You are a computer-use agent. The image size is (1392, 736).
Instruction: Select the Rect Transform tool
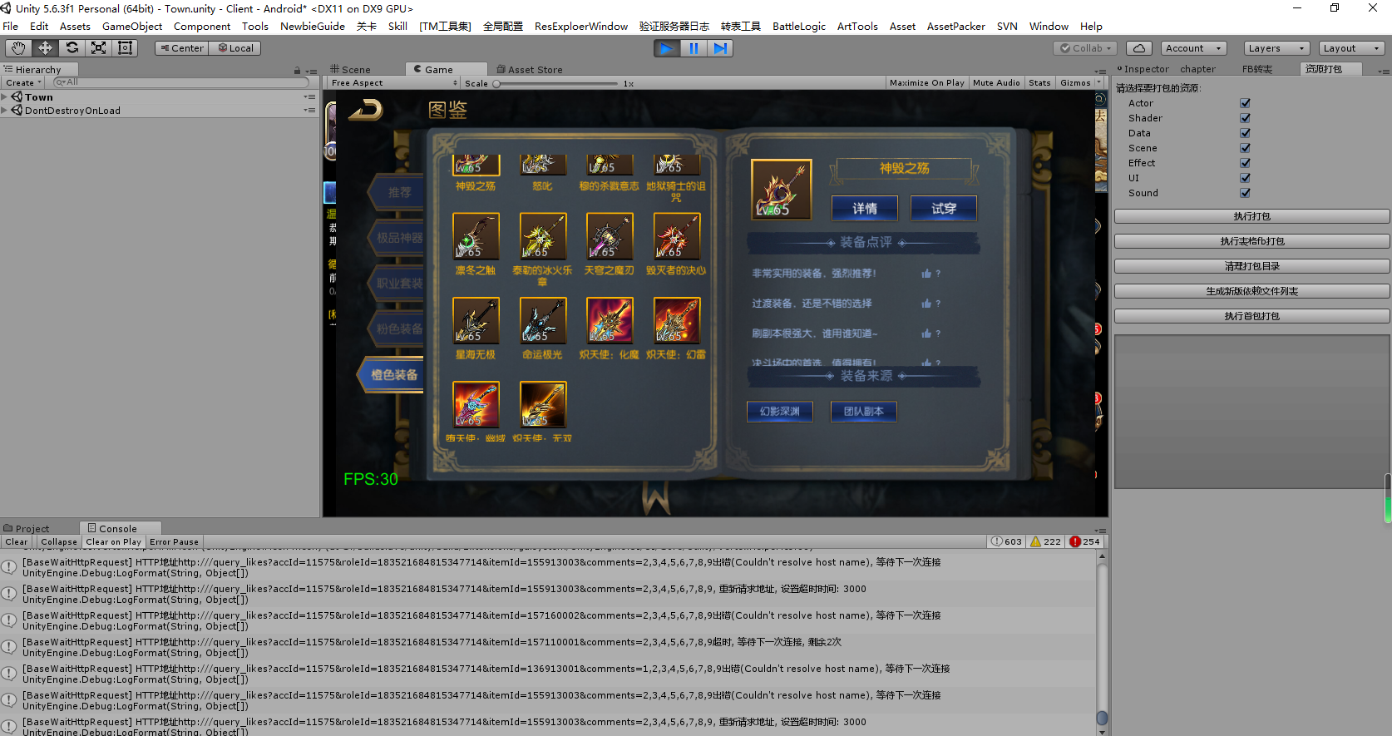[126, 48]
